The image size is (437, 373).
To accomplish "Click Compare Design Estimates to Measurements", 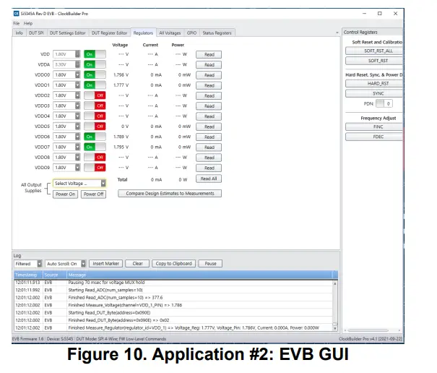I will pyautogui.click(x=170, y=193).
